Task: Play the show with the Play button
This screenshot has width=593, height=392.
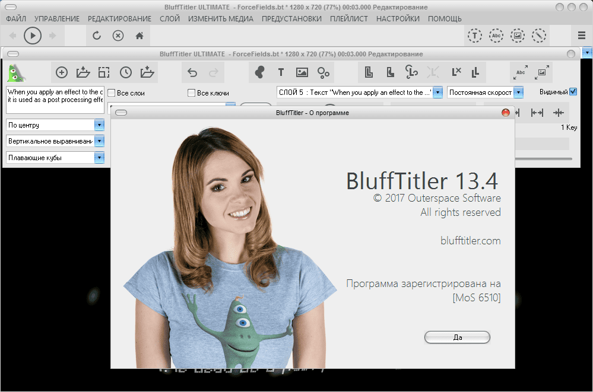Action: pyautogui.click(x=33, y=36)
